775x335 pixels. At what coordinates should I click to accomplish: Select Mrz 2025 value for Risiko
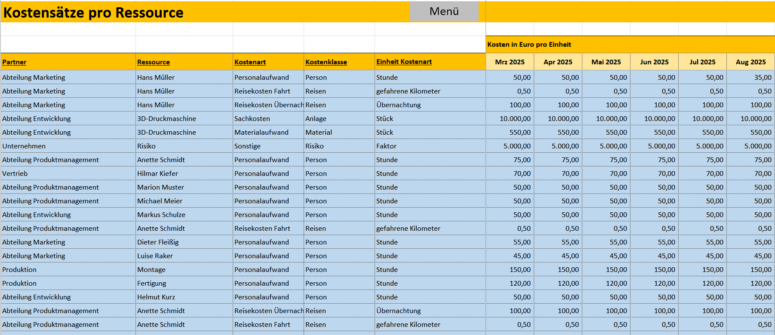point(510,146)
